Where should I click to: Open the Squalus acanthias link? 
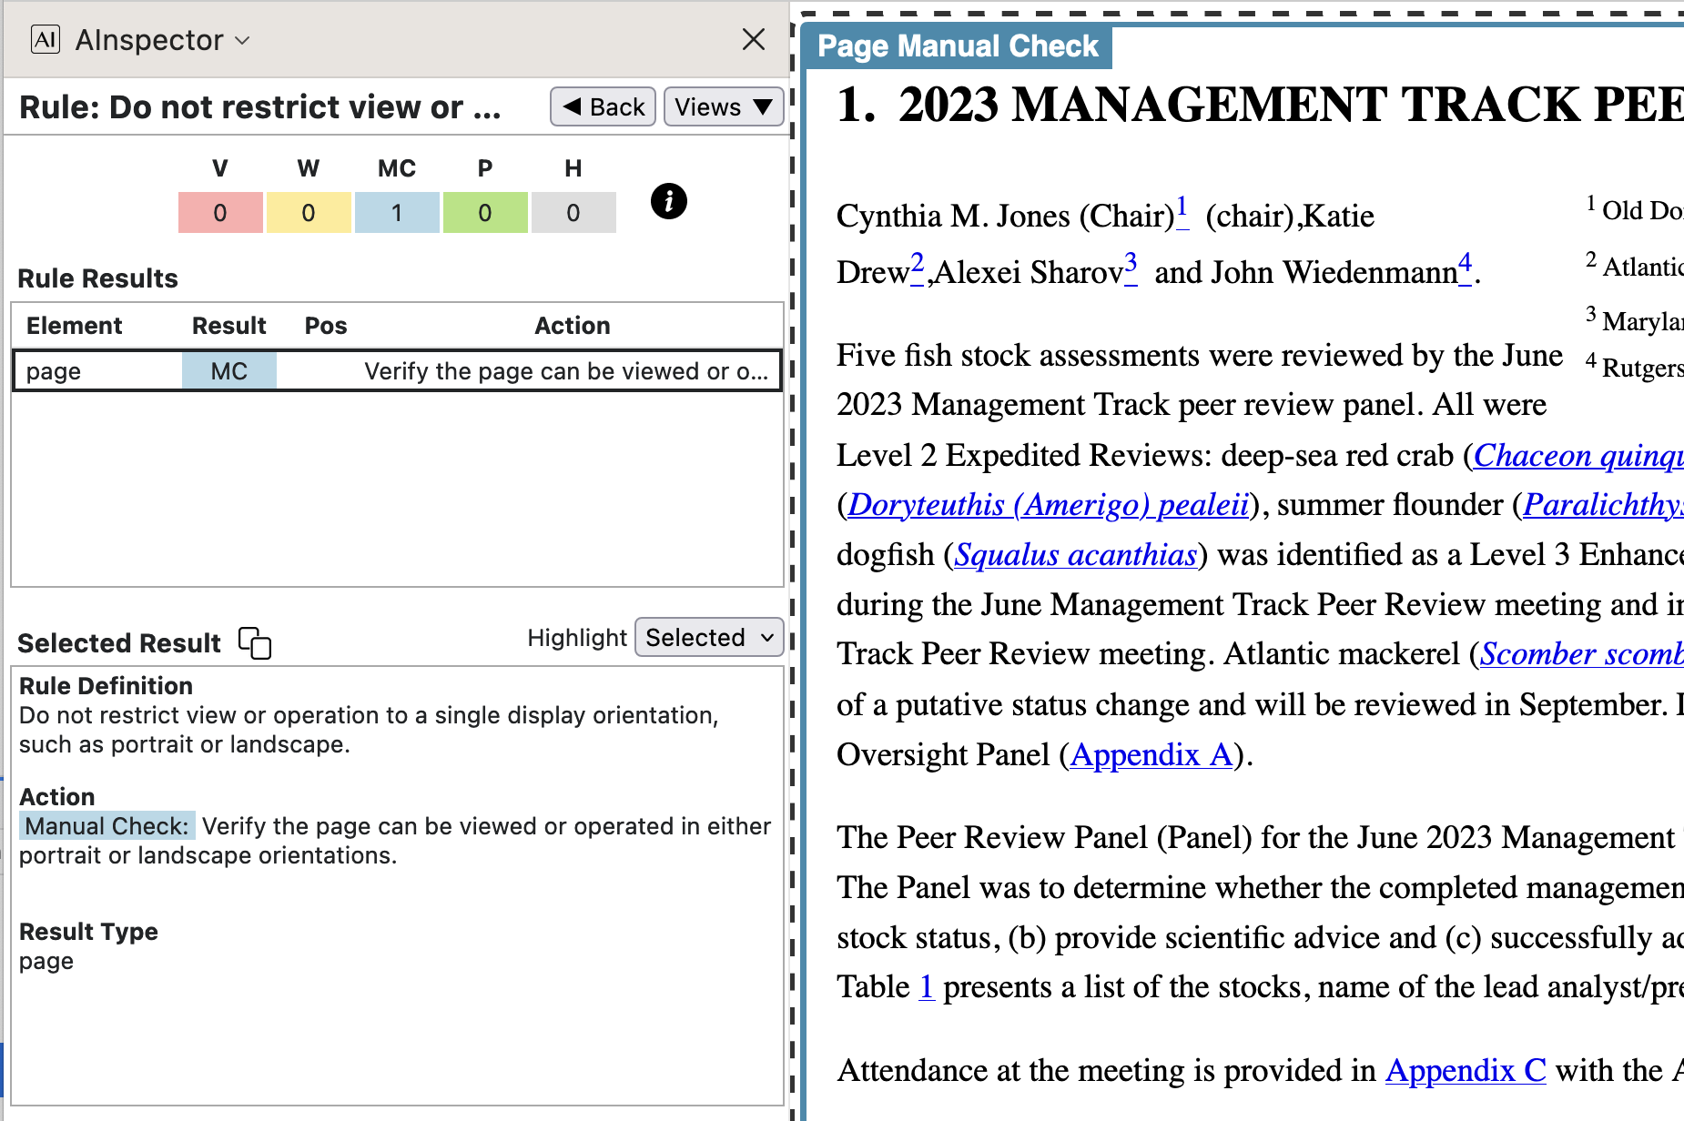click(x=1075, y=555)
